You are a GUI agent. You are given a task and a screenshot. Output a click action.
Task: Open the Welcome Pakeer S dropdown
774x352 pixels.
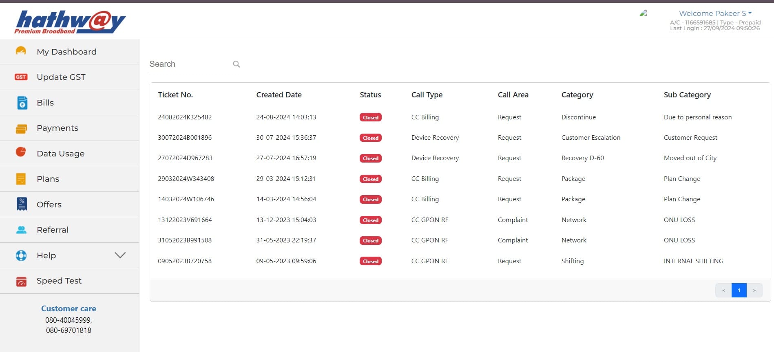pos(715,13)
